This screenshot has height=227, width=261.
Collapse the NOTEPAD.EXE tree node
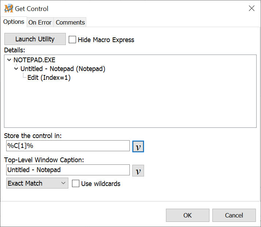tap(9, 60)
